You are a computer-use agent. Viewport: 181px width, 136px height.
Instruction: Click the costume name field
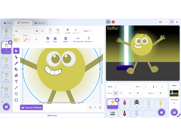[23, 31]
